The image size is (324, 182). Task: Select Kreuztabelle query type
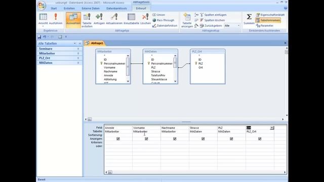[131, 19]
